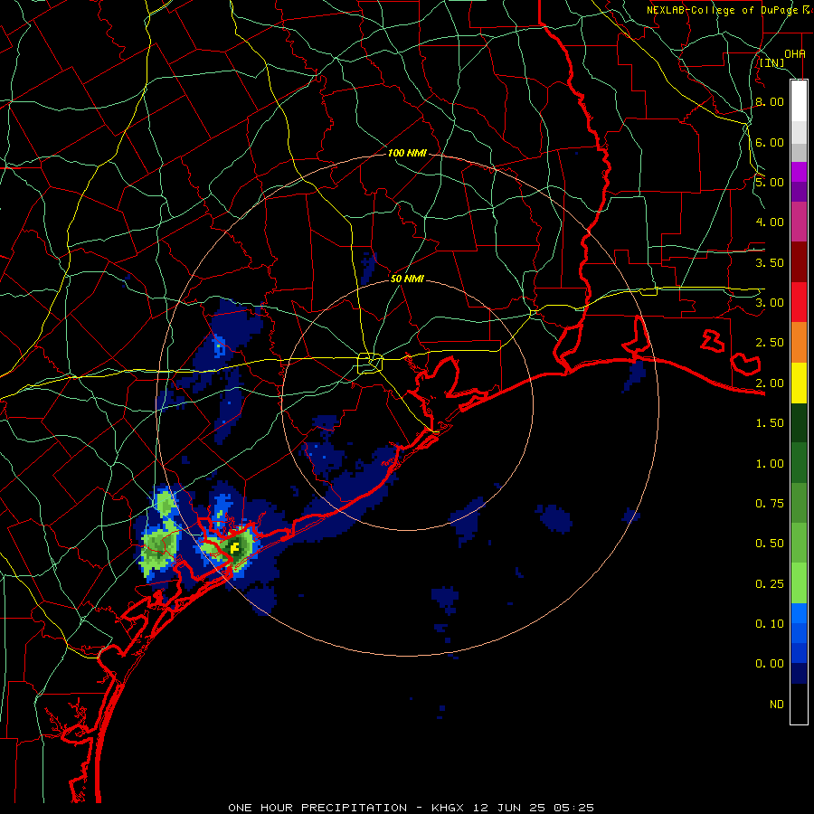
Task: Click the orange swatch beside 2.50
Action: click(x=799, y=342)
